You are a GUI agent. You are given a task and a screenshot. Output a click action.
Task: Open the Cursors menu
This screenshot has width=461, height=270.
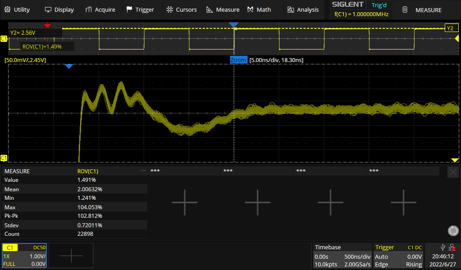click(x=181, y=9)
